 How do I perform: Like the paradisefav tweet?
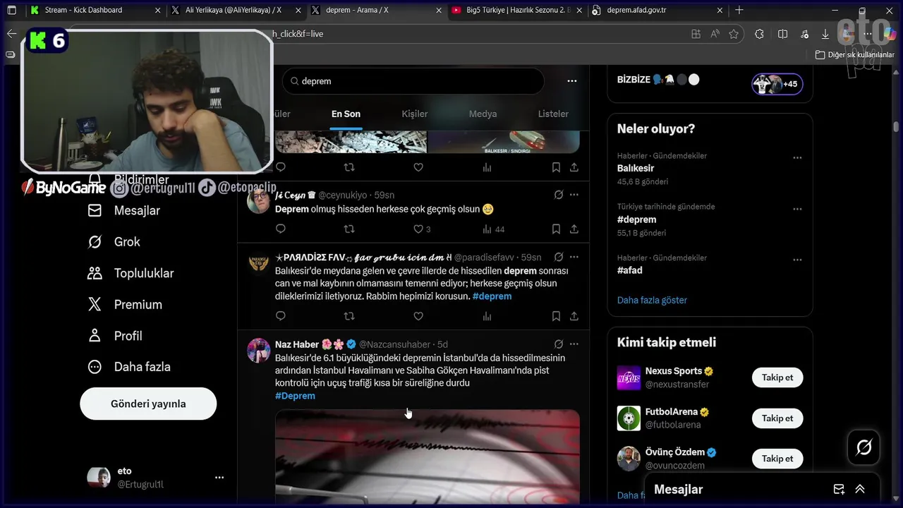tap(418, 316)
